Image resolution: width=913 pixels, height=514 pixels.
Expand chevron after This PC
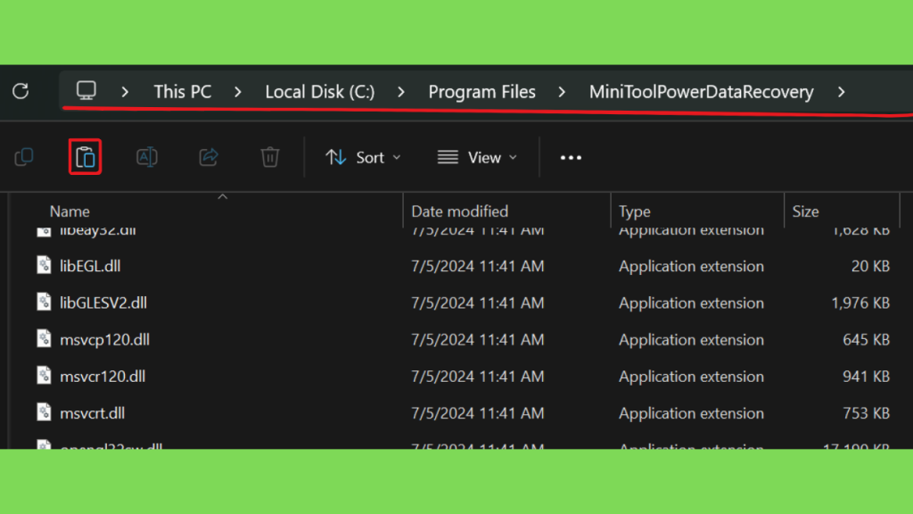coord(237,92)
